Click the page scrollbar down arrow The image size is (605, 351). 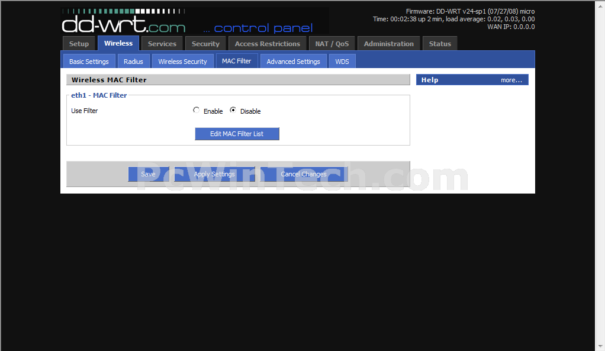coord(600,346)
